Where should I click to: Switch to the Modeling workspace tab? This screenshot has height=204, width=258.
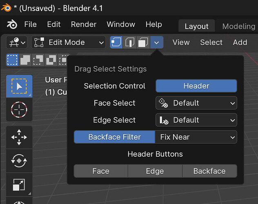(238, 26)
